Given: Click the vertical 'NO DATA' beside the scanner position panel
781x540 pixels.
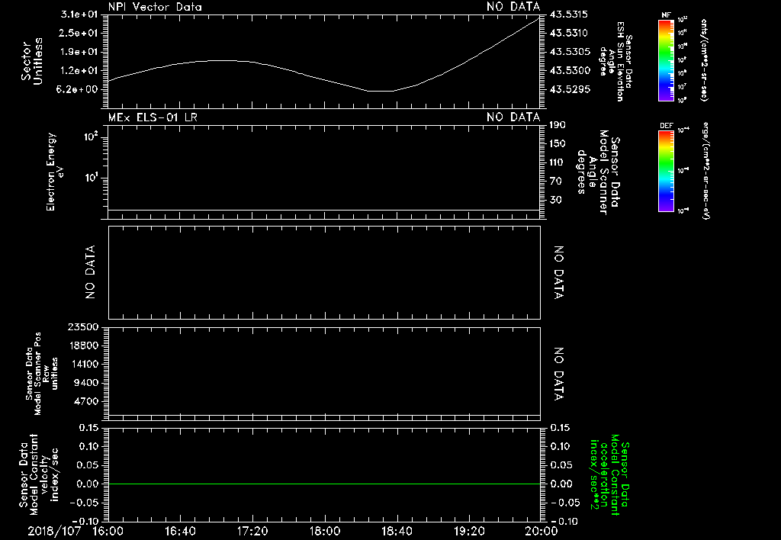Looking at the screenshot, I should 558,374.
